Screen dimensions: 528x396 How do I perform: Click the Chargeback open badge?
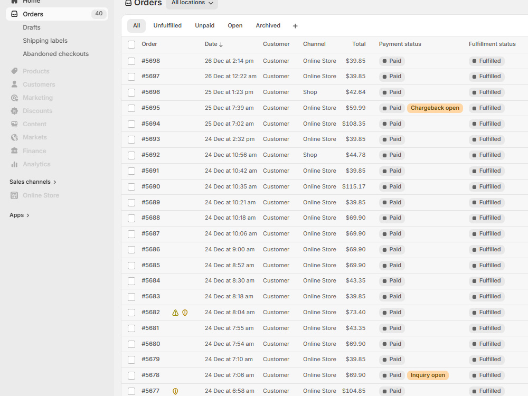(435, 108)
